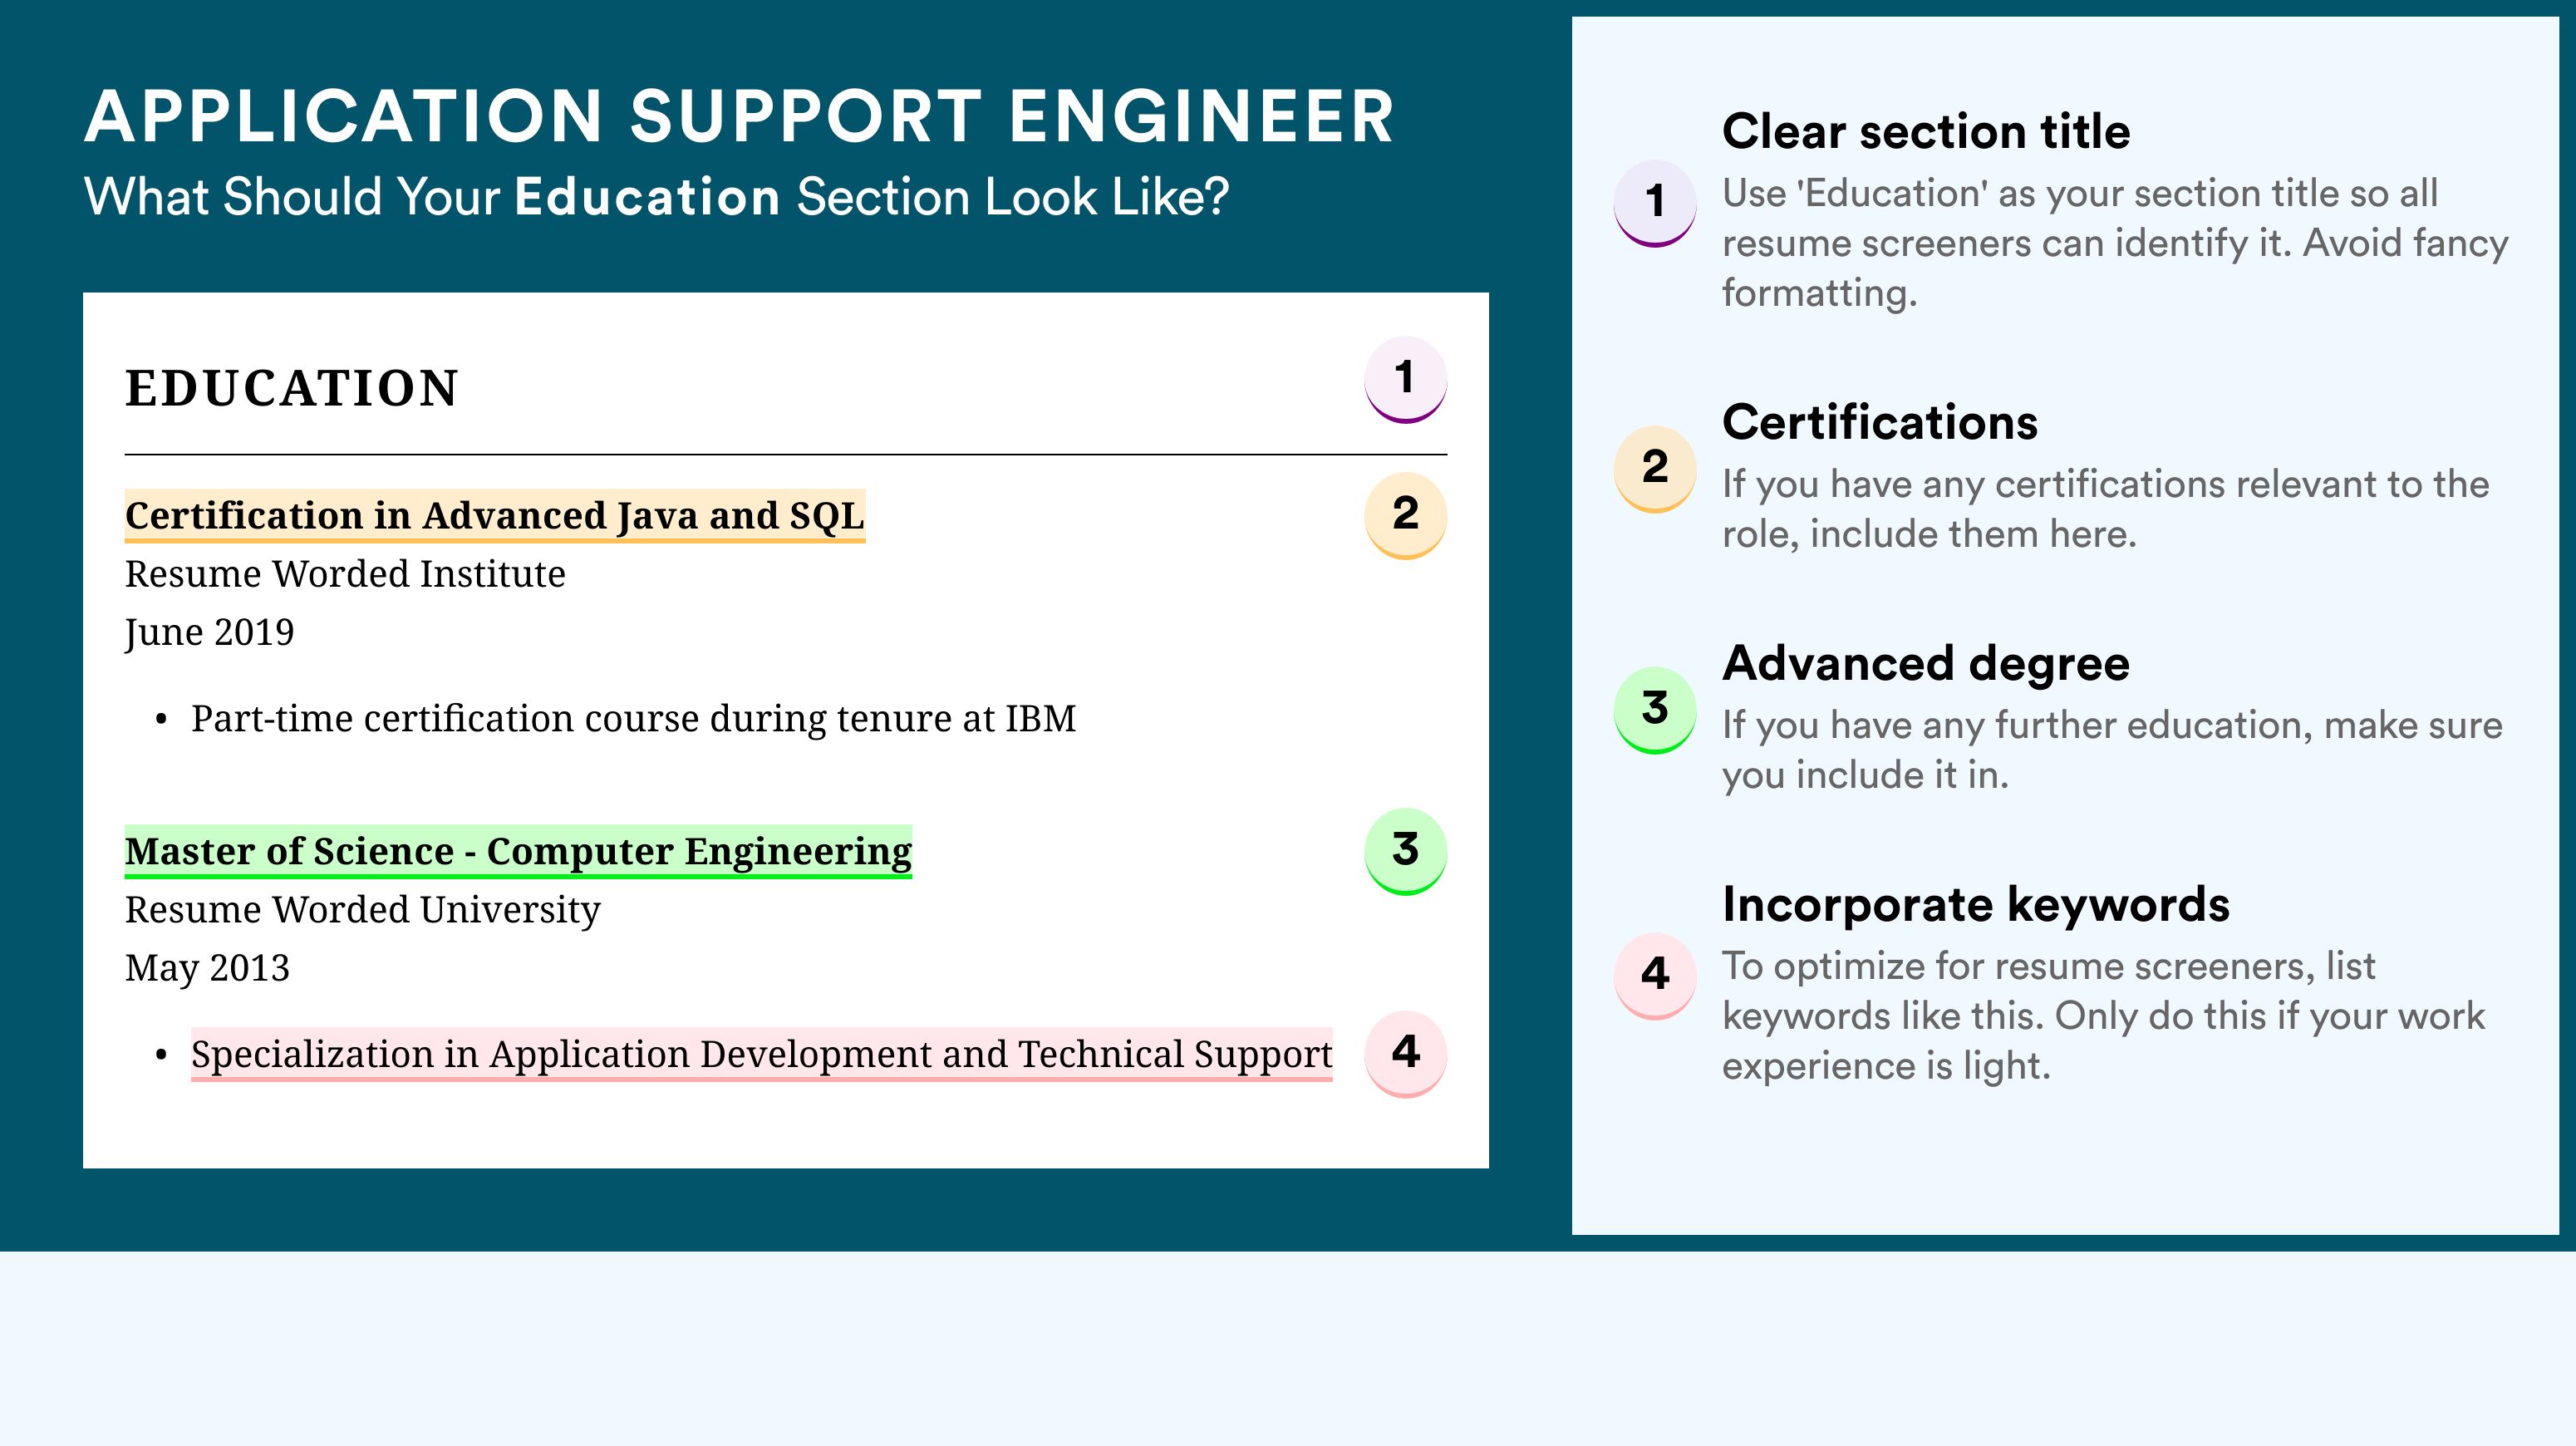The width and height of the screenshot is (2576, 1446).
Task: Click the Advanced degree tip heading
Action: click(x=1926, y=664)
